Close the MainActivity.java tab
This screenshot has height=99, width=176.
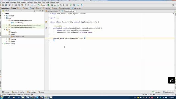coord(75,11)
